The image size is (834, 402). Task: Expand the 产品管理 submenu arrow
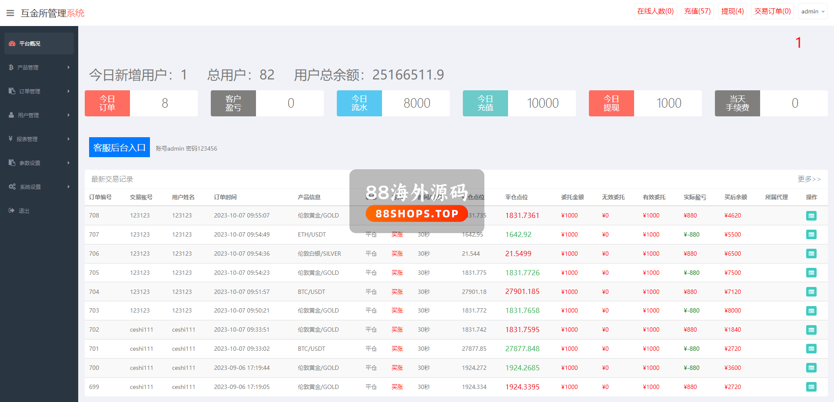pos(68,67)
